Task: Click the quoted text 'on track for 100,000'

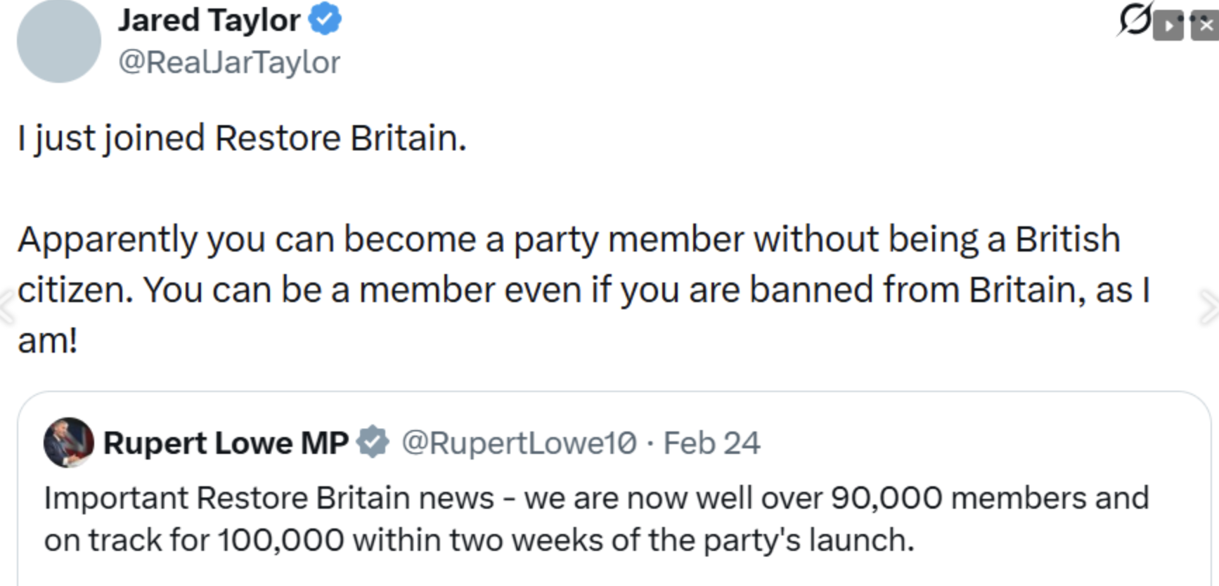Action: point(194,540)
